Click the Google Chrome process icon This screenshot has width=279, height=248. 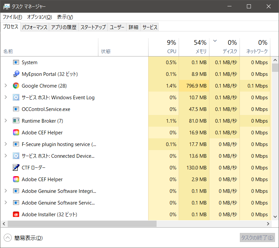[16, 86]
